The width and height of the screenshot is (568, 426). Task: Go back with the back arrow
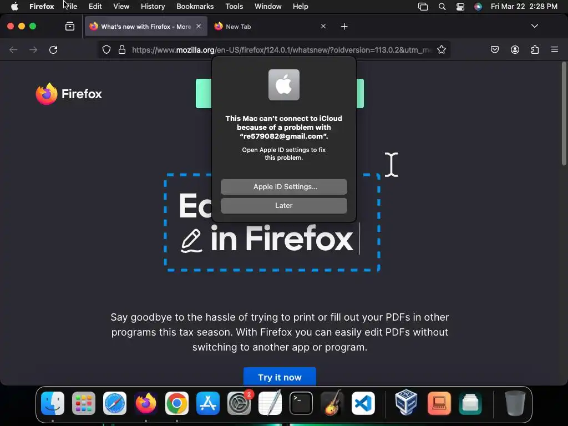coord(13,49)
